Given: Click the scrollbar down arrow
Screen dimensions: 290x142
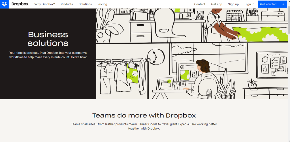Looking at the screenshot, I should point(289,141).
